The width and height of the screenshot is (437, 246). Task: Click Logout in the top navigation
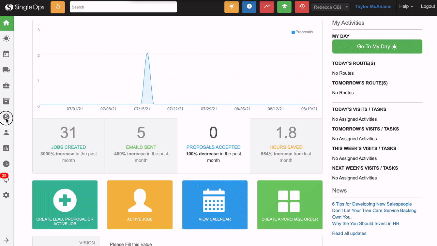click(x=428, y=7)
